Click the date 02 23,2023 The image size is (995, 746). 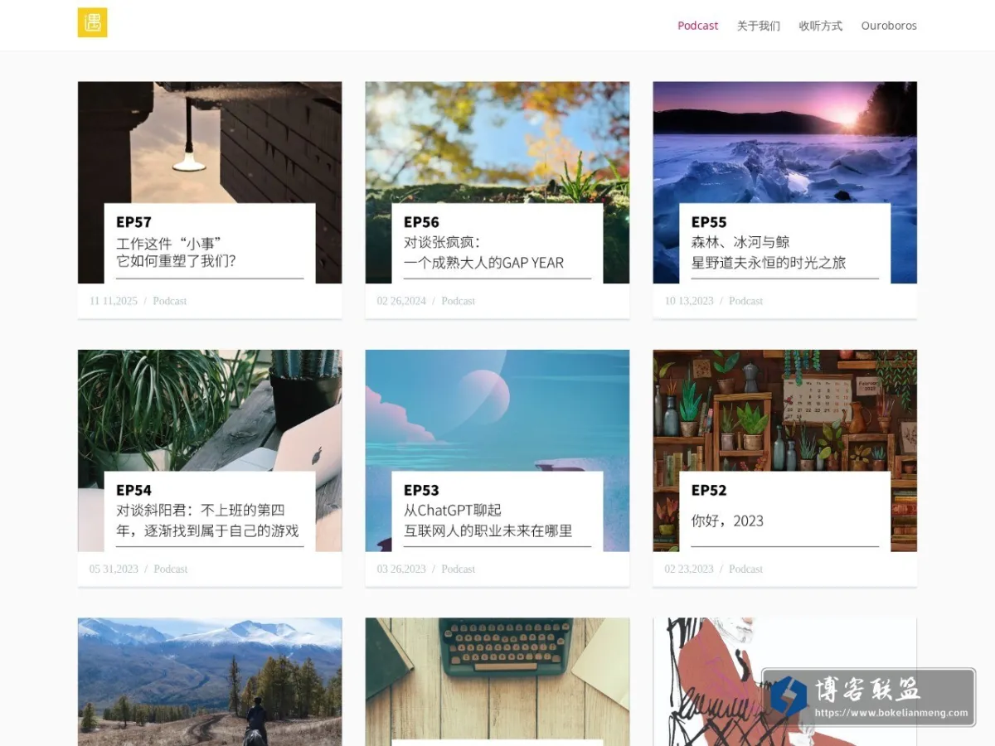[689, 569]
